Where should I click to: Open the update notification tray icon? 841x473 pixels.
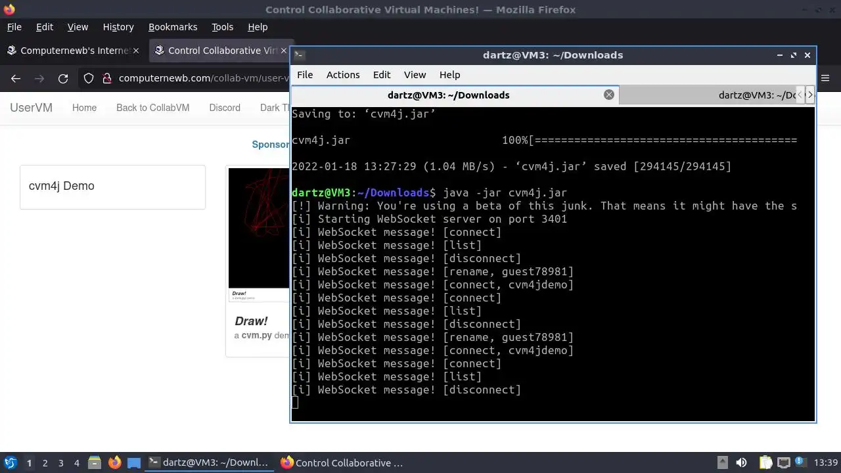(x=802, y=462)
